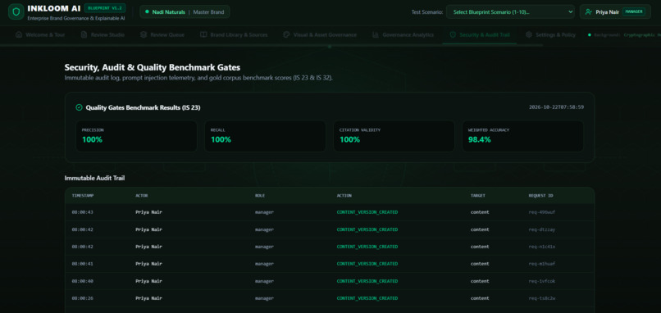Click the benchmark timestamp 2026-10-22T07:58:59
This screenshot has width=661, height=313.
tap(556, 107)
